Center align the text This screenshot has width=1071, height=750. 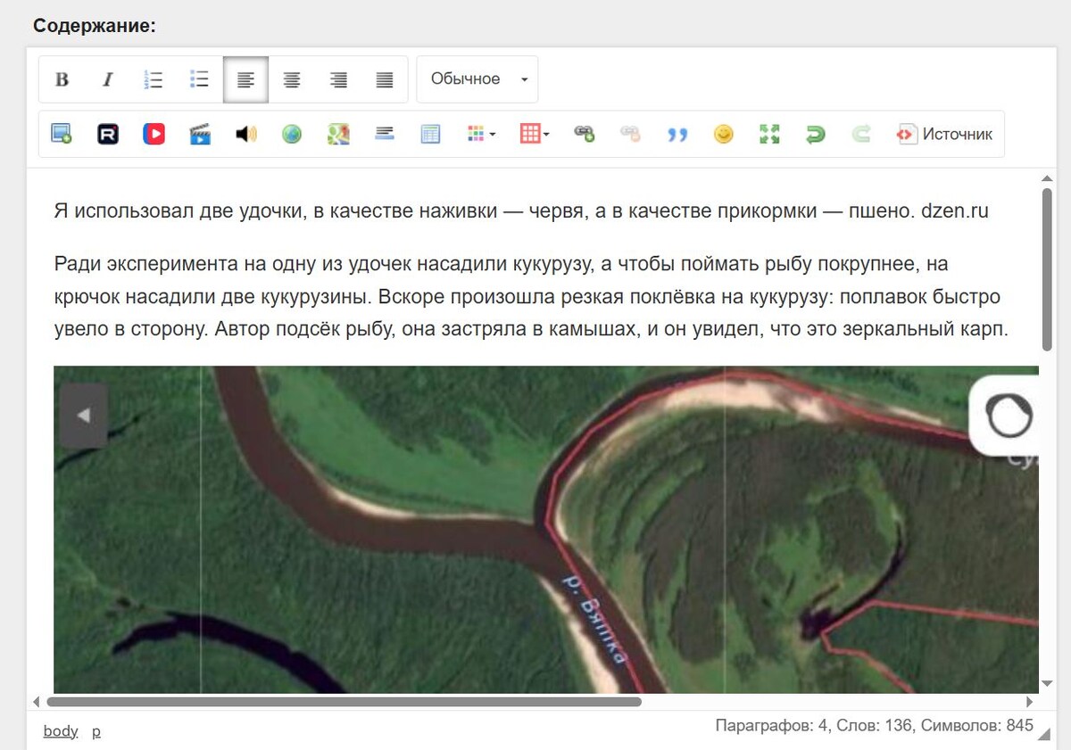tap(292, 79)
